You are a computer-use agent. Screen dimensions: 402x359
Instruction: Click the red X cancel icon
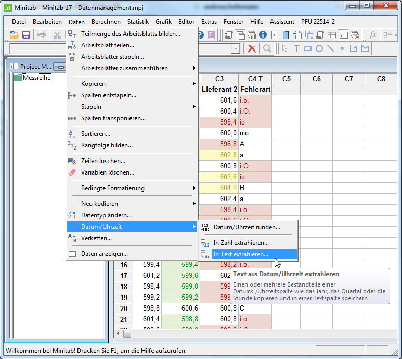(252, 48)
